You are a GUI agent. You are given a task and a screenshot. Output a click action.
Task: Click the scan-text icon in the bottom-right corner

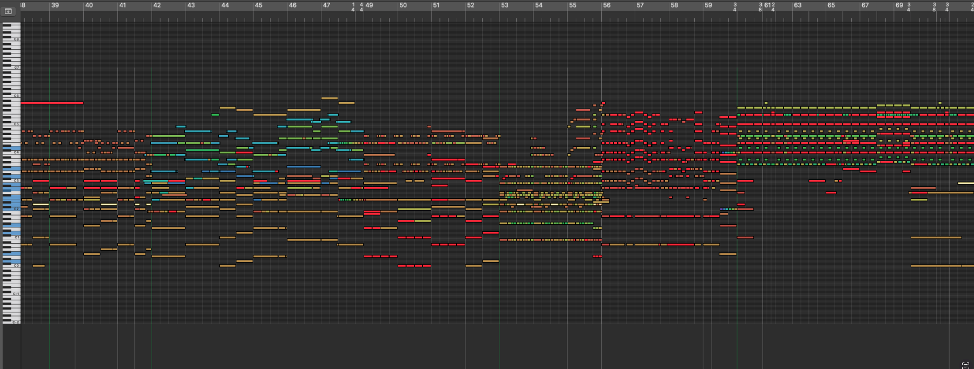coord(965,365)
